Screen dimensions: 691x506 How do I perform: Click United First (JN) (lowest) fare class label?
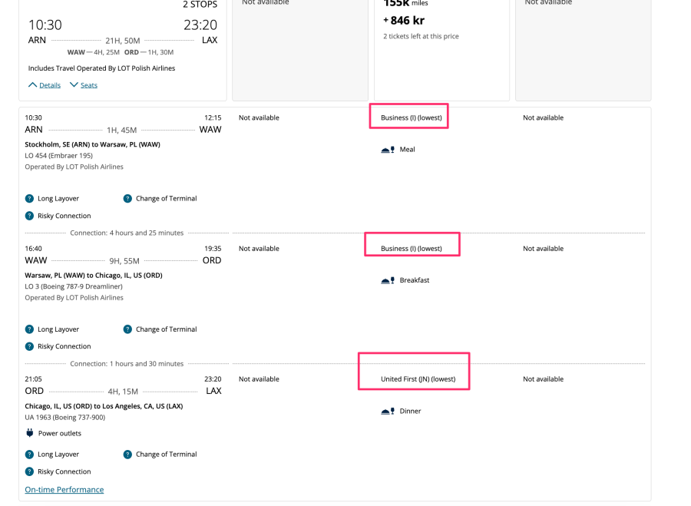418,379
